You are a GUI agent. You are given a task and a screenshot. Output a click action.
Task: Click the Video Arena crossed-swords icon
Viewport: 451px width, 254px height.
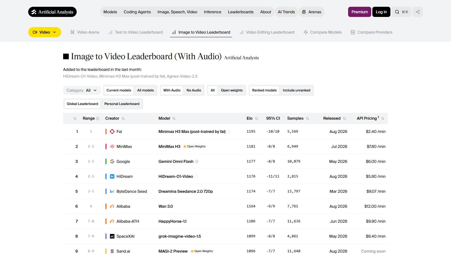[x=72, y=32]
